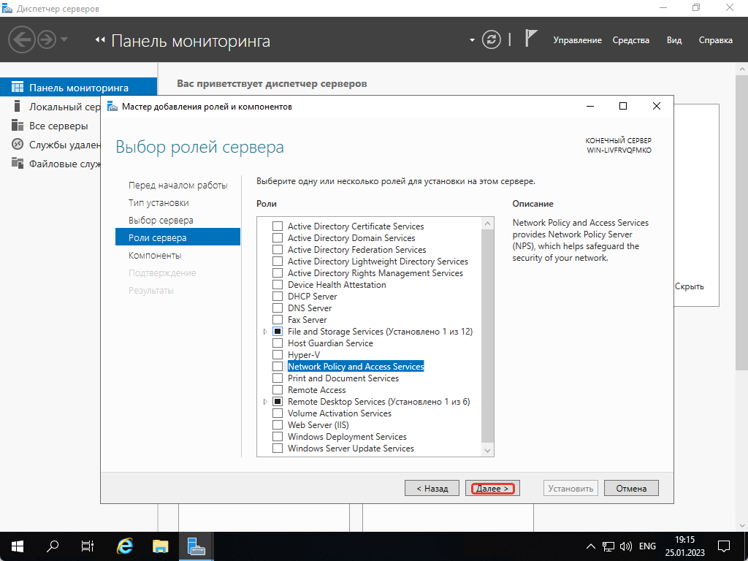Open dropdown arrow left of refresh icon
This screenshot has width=748, height=561.
point(472,40)
